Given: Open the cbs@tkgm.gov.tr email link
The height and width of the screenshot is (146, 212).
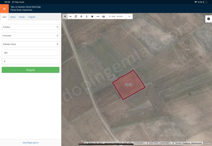Looking at the screenshot, I should point(30,143).
